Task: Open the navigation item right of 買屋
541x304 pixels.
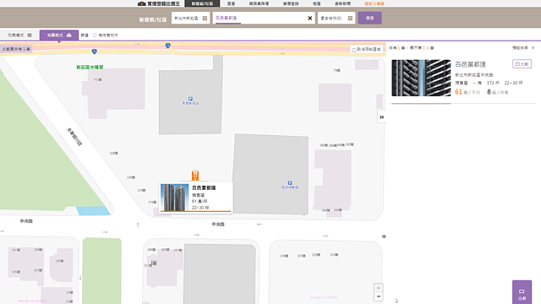Action: coord(260,3)
